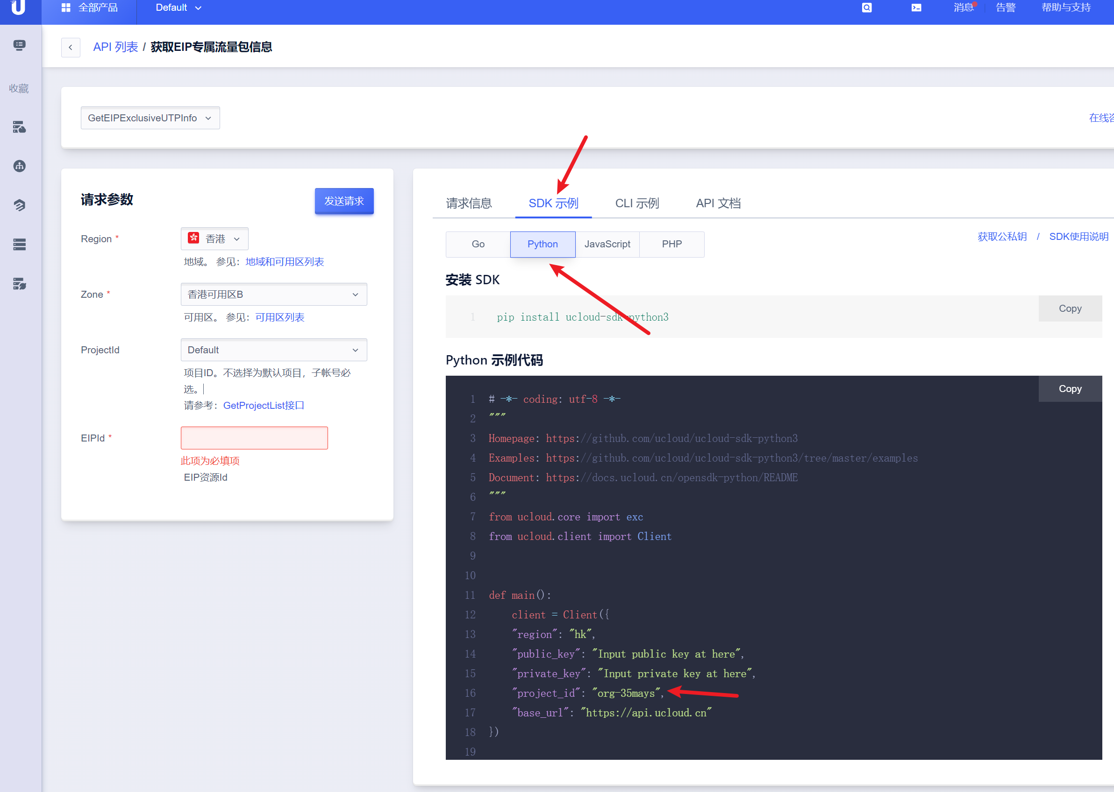The image size is (1114, 792).
Task: Open the ProjectId Default dropdown
Action: 274,350
